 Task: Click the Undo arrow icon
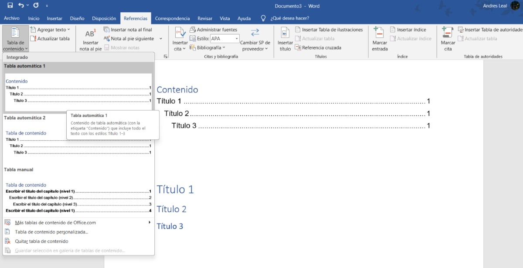tap(21, 6)
